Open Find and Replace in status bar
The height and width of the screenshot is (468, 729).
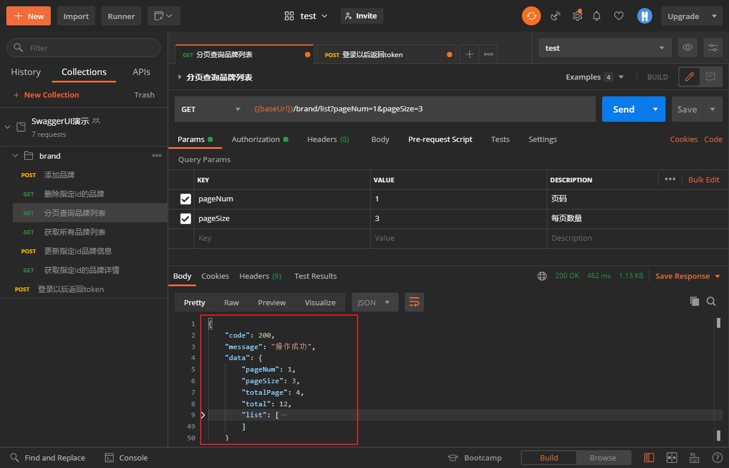click(x=47, y=458)
